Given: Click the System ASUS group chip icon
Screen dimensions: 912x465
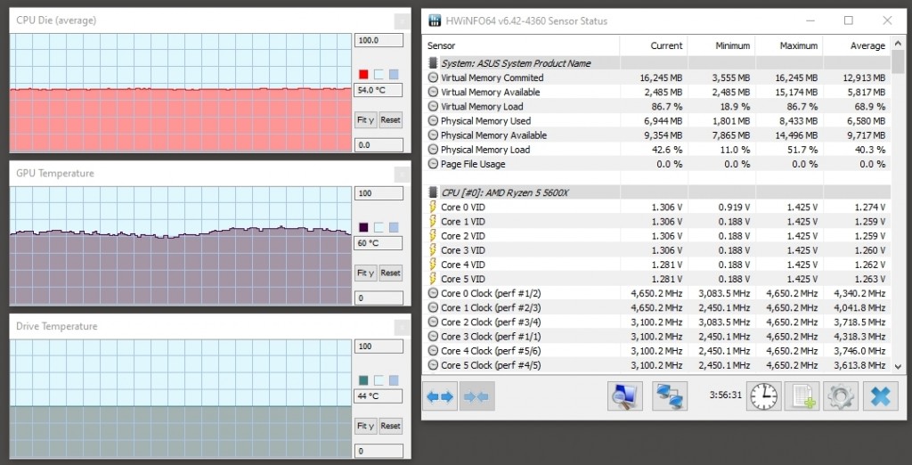Looking at the screenshot, I should (x=432, y=63).
